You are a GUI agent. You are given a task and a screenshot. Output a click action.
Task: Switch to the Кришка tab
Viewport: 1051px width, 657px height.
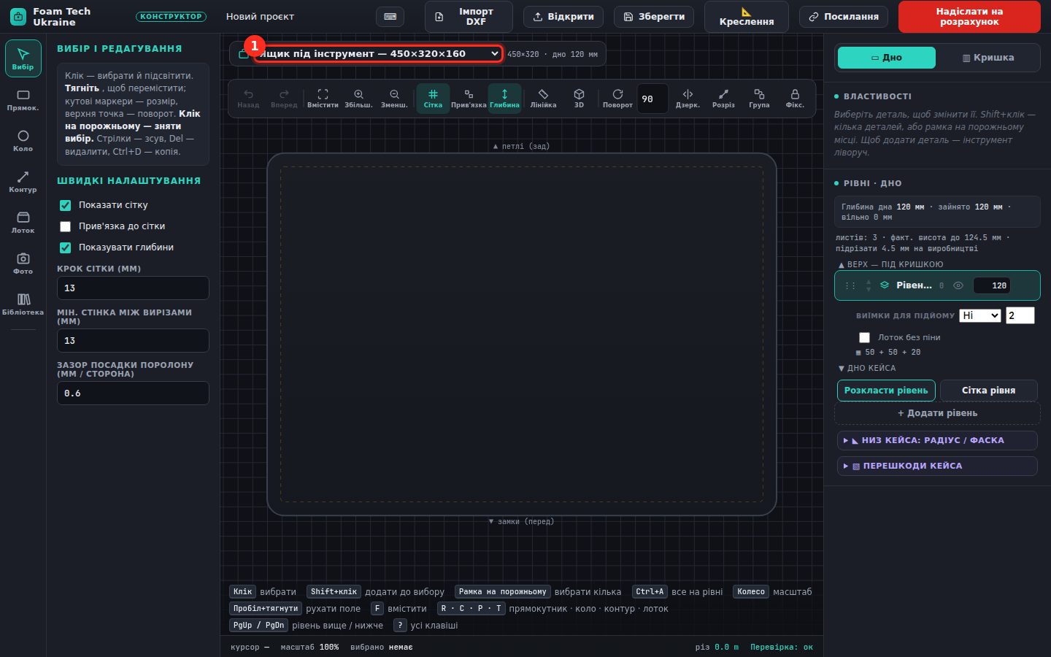(x=988, y=58)
